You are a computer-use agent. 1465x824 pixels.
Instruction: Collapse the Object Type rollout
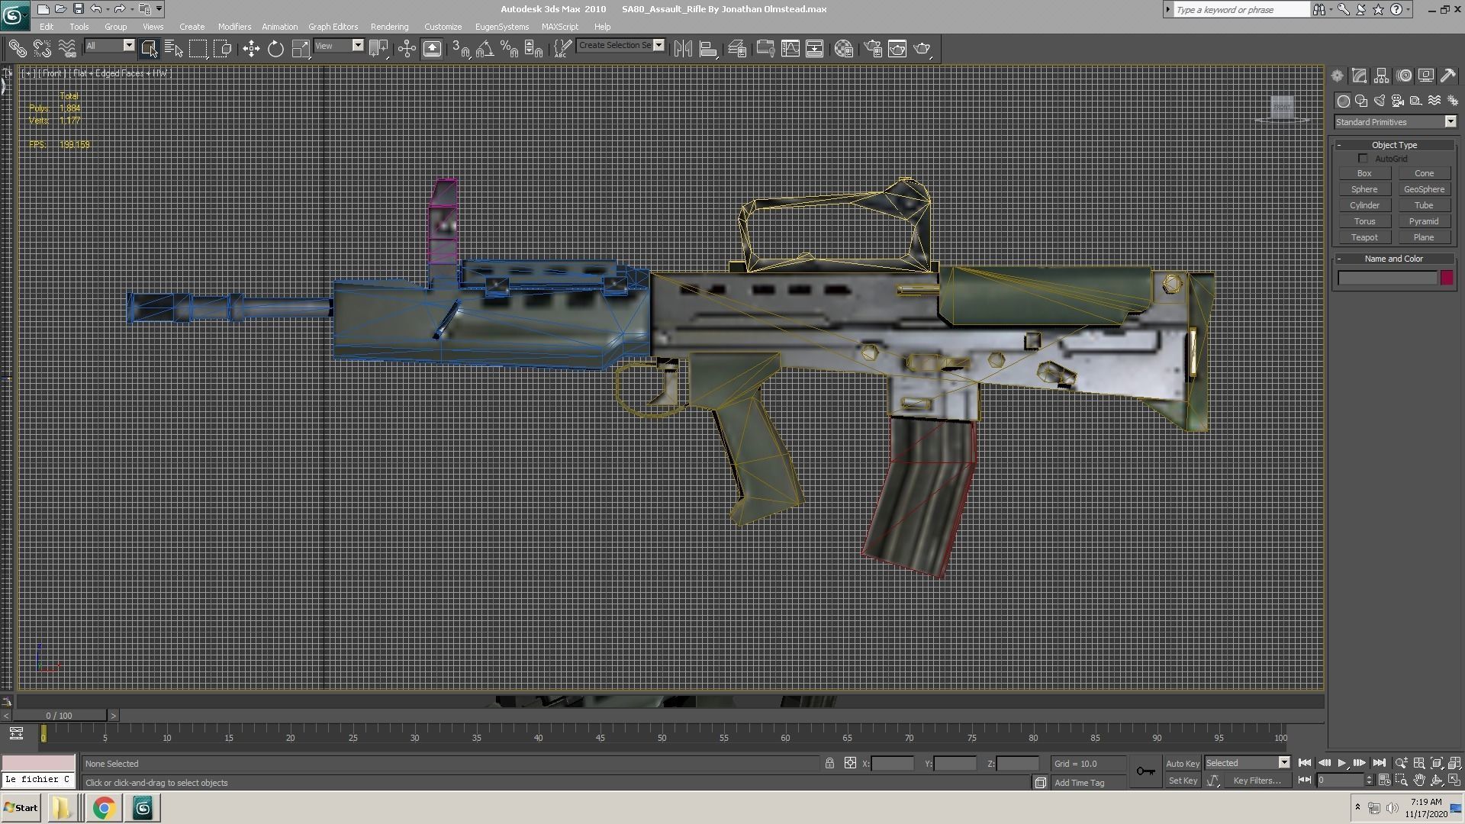[x=1394, y=145]
